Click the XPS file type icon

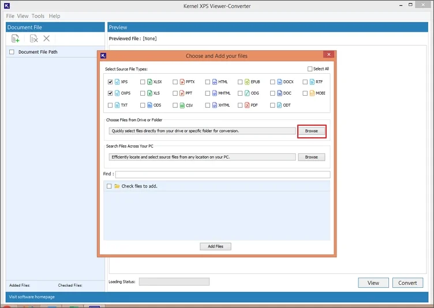pos(117,82)
